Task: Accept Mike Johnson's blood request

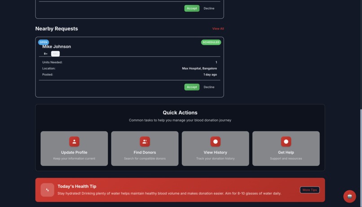Action: [192, 87]
